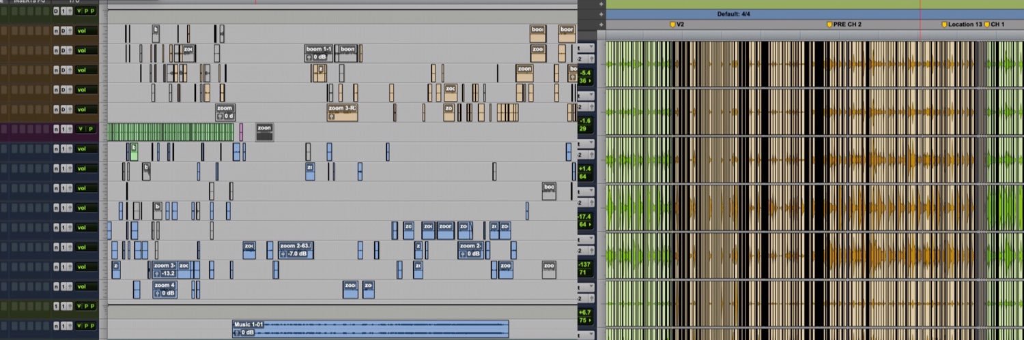Click the plus icon on the V2 markers ruler

(601, 25)
